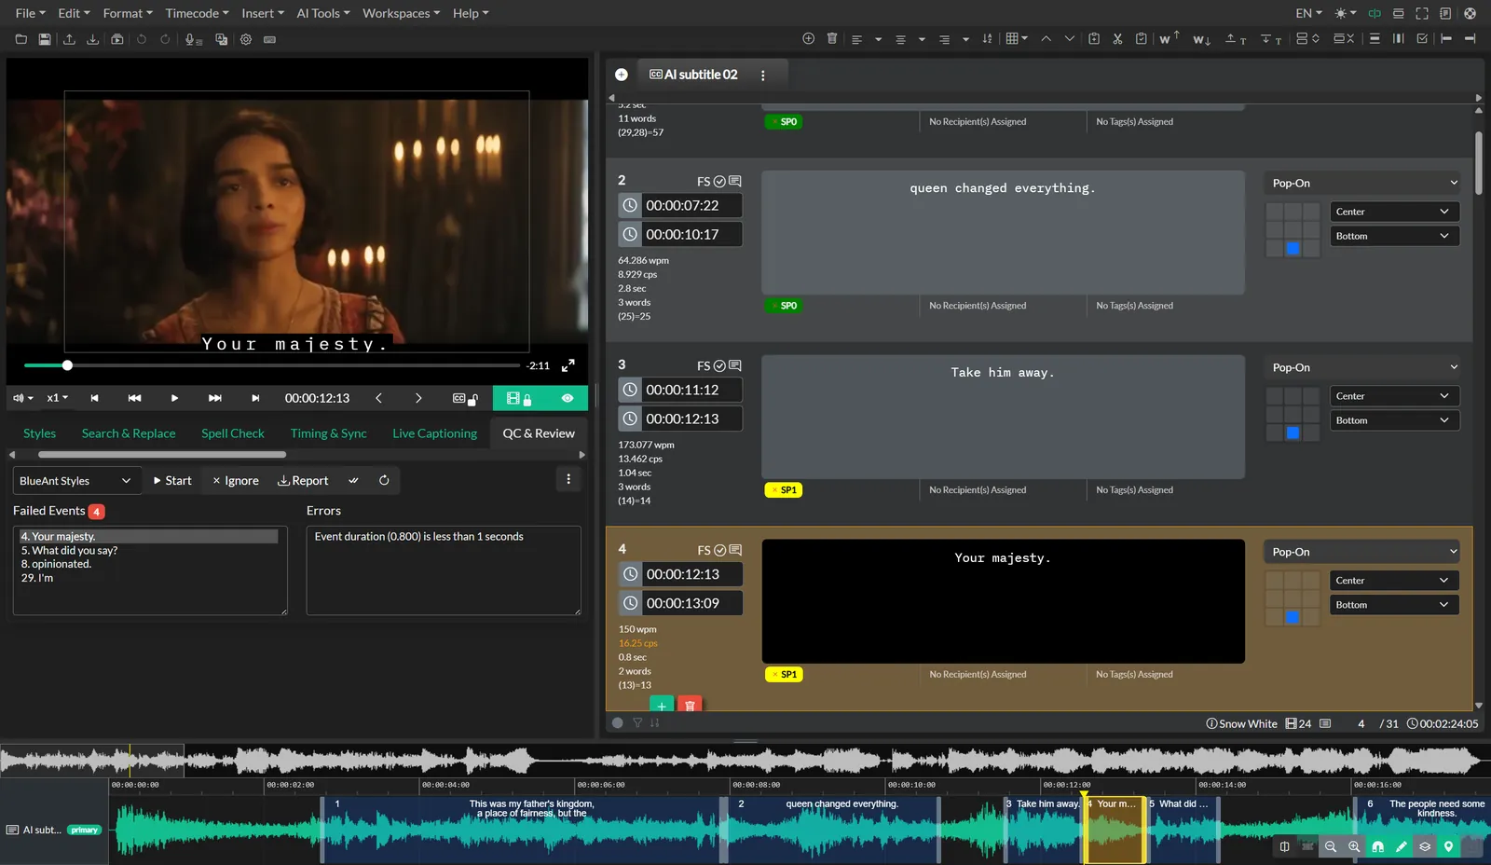
Task: Click the import download arrow icon
Action: (92, 39)
